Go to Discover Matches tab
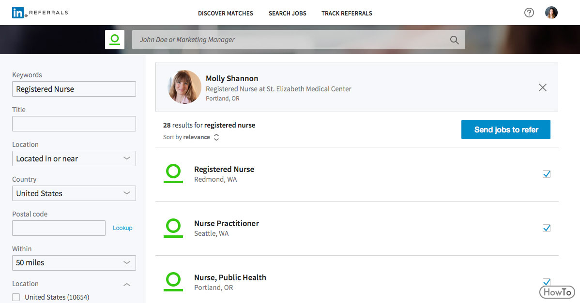The height and width of the screenshot is (303, 580). pos(225,13)
